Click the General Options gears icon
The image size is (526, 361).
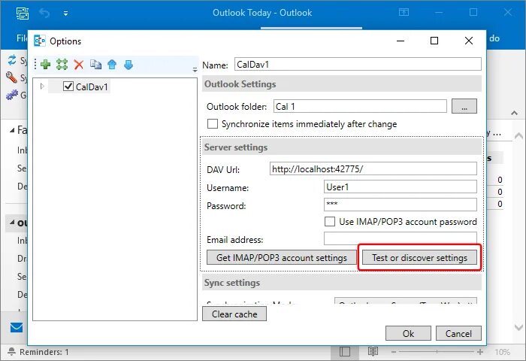tap(12, 95)
